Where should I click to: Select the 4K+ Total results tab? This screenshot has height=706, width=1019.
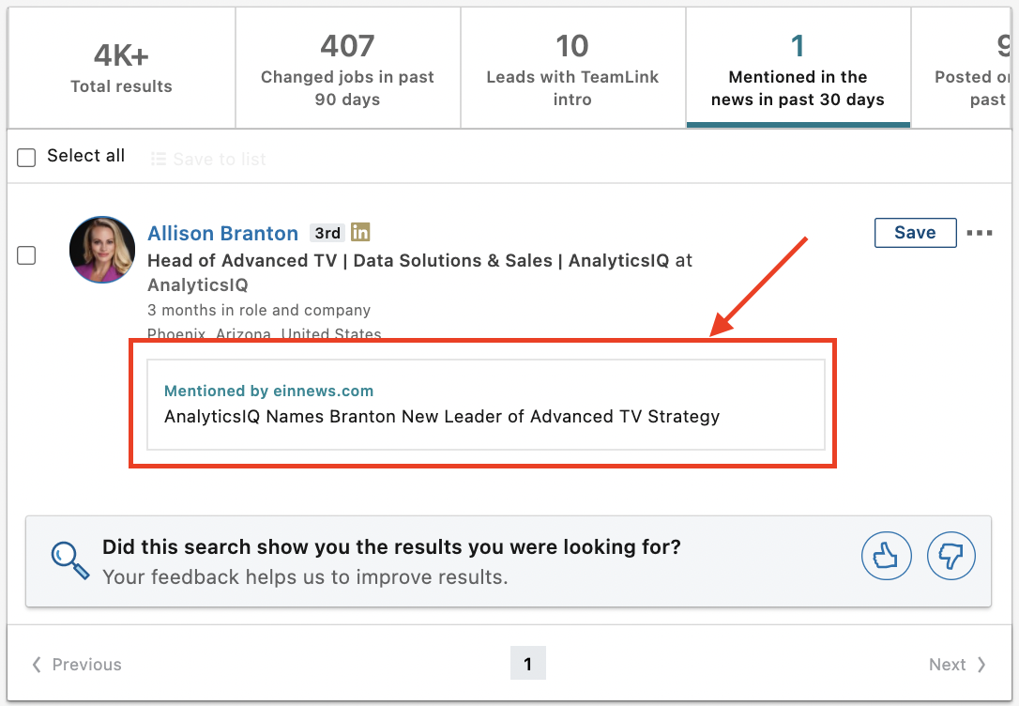coord(122,68)
